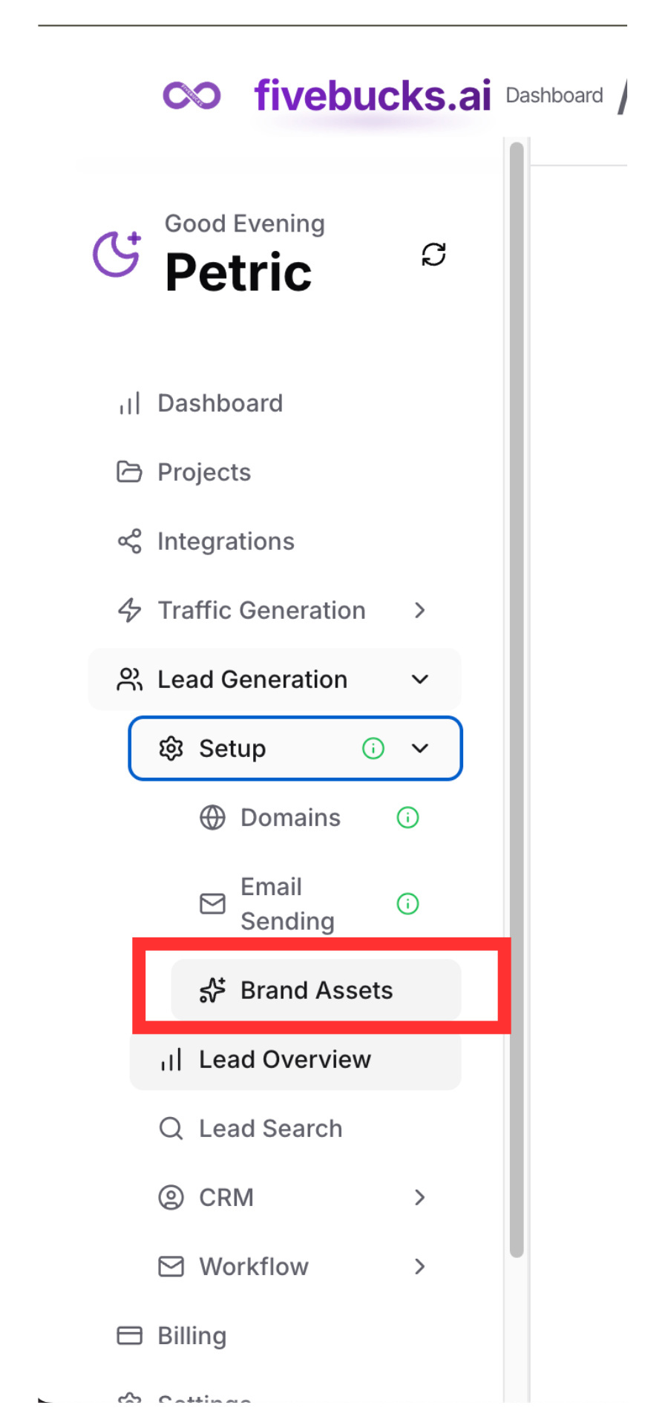
Task: Open the Projects menu item
Action: coord(203,472)
